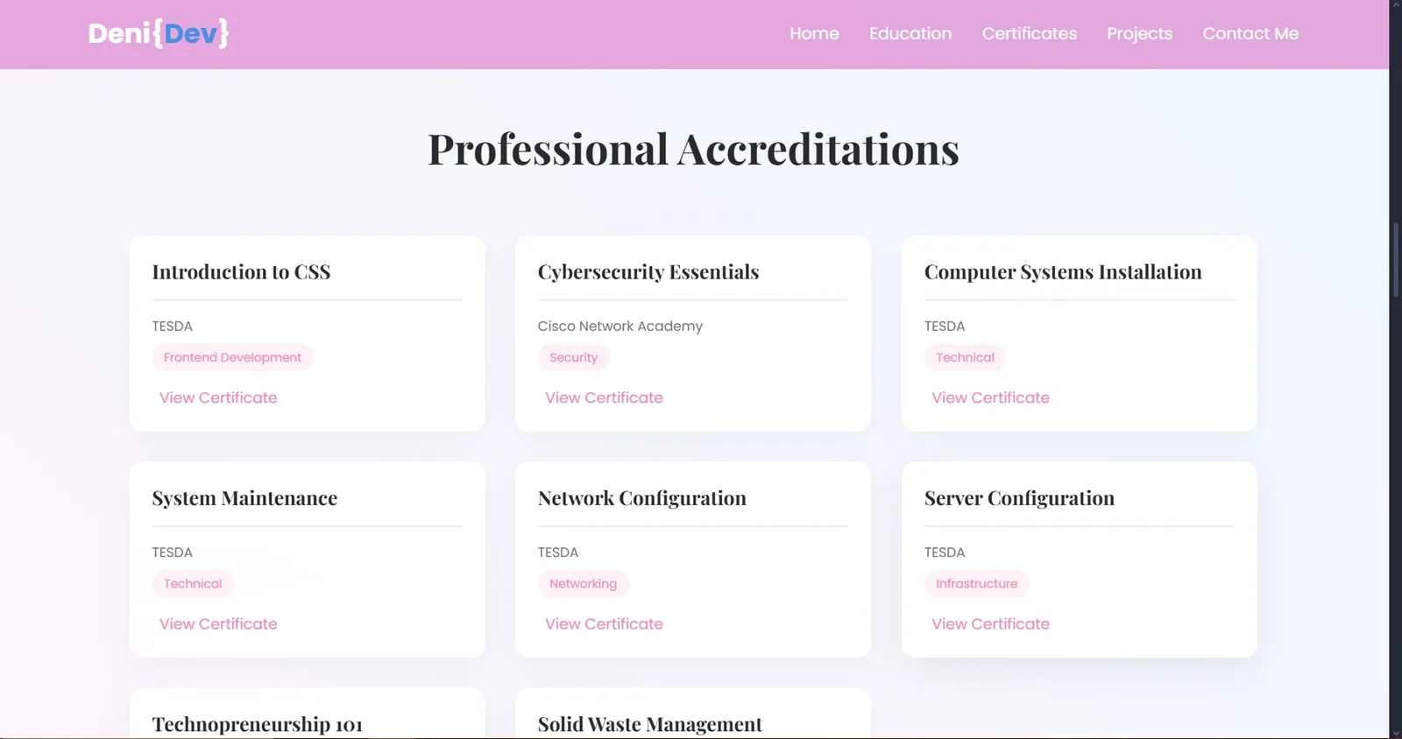Go to the Home nav link
The width and height of the screenshot is (1402, 739).
814,33
